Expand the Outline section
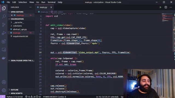This screenshot has width=175, height=98. tap(14, 90)
